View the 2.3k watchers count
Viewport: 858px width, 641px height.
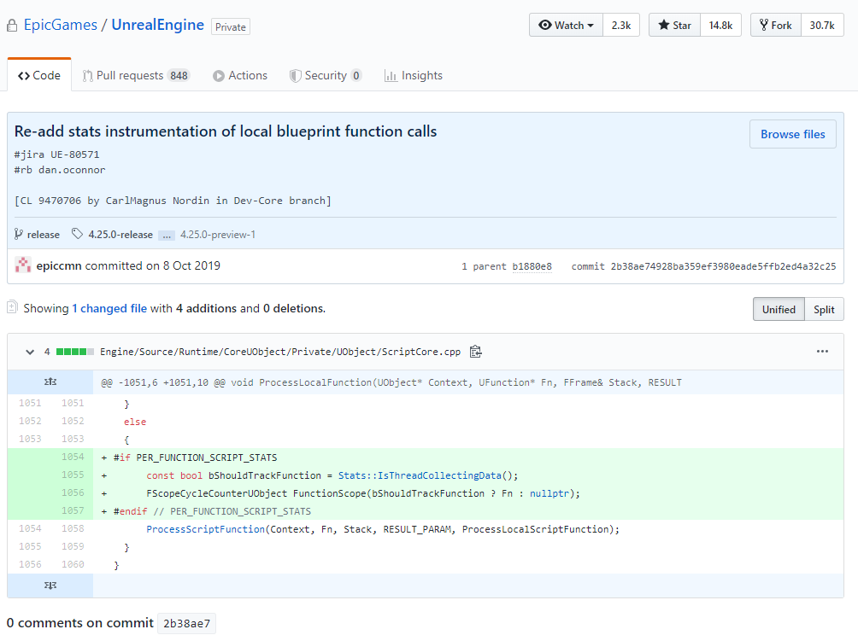(621, 25)
